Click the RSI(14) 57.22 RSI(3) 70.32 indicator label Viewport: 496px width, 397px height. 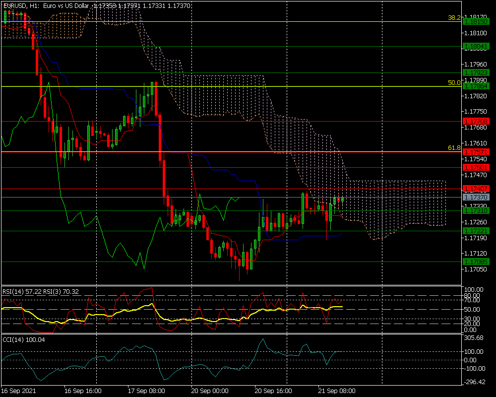41,292
